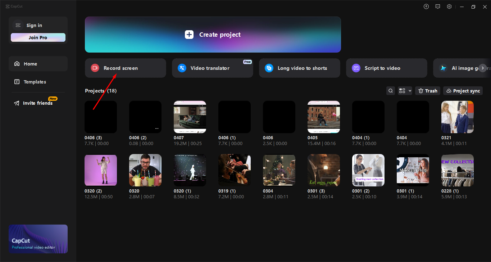Click the Create project banner
Screen dimensions: 491x262
point(213,35)
